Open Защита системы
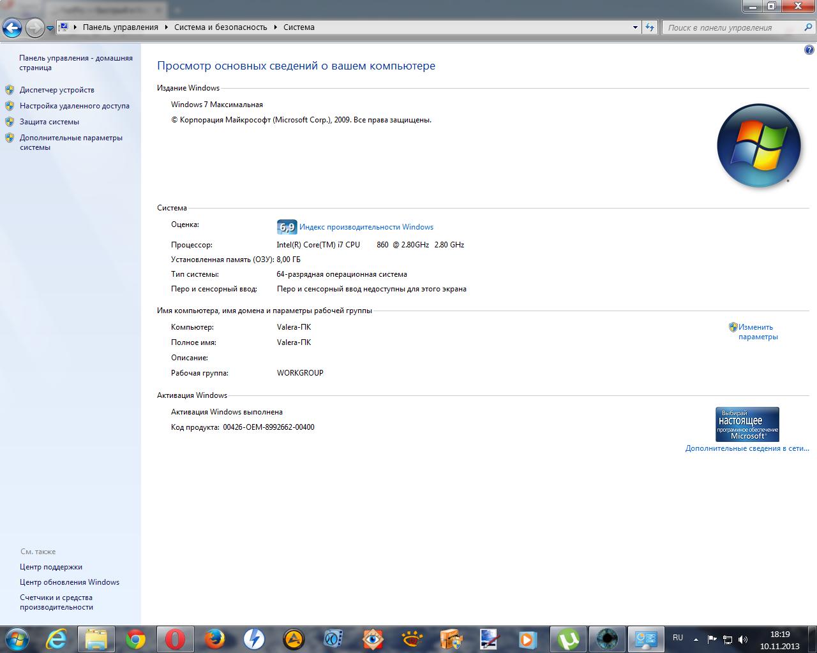817x653 pixels. (49, 122)
